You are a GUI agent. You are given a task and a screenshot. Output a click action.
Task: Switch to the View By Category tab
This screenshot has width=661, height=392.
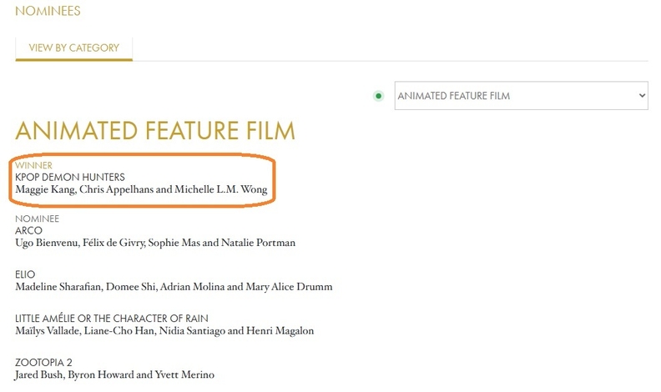[73, 48]
